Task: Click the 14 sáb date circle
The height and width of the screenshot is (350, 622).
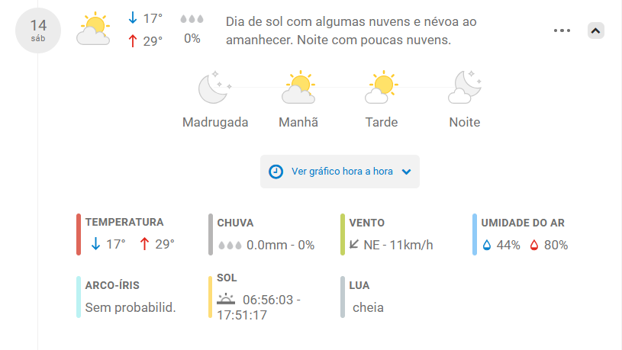Action: click(x=38, y=31)
